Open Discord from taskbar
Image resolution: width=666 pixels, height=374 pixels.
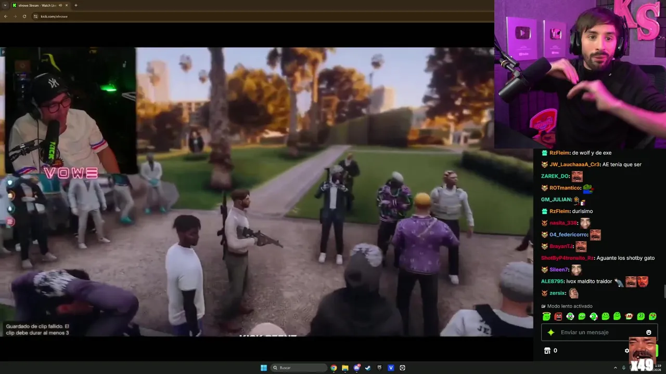356,368
